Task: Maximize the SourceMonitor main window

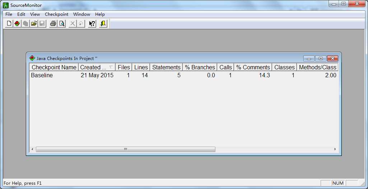Action: [343, 4]
